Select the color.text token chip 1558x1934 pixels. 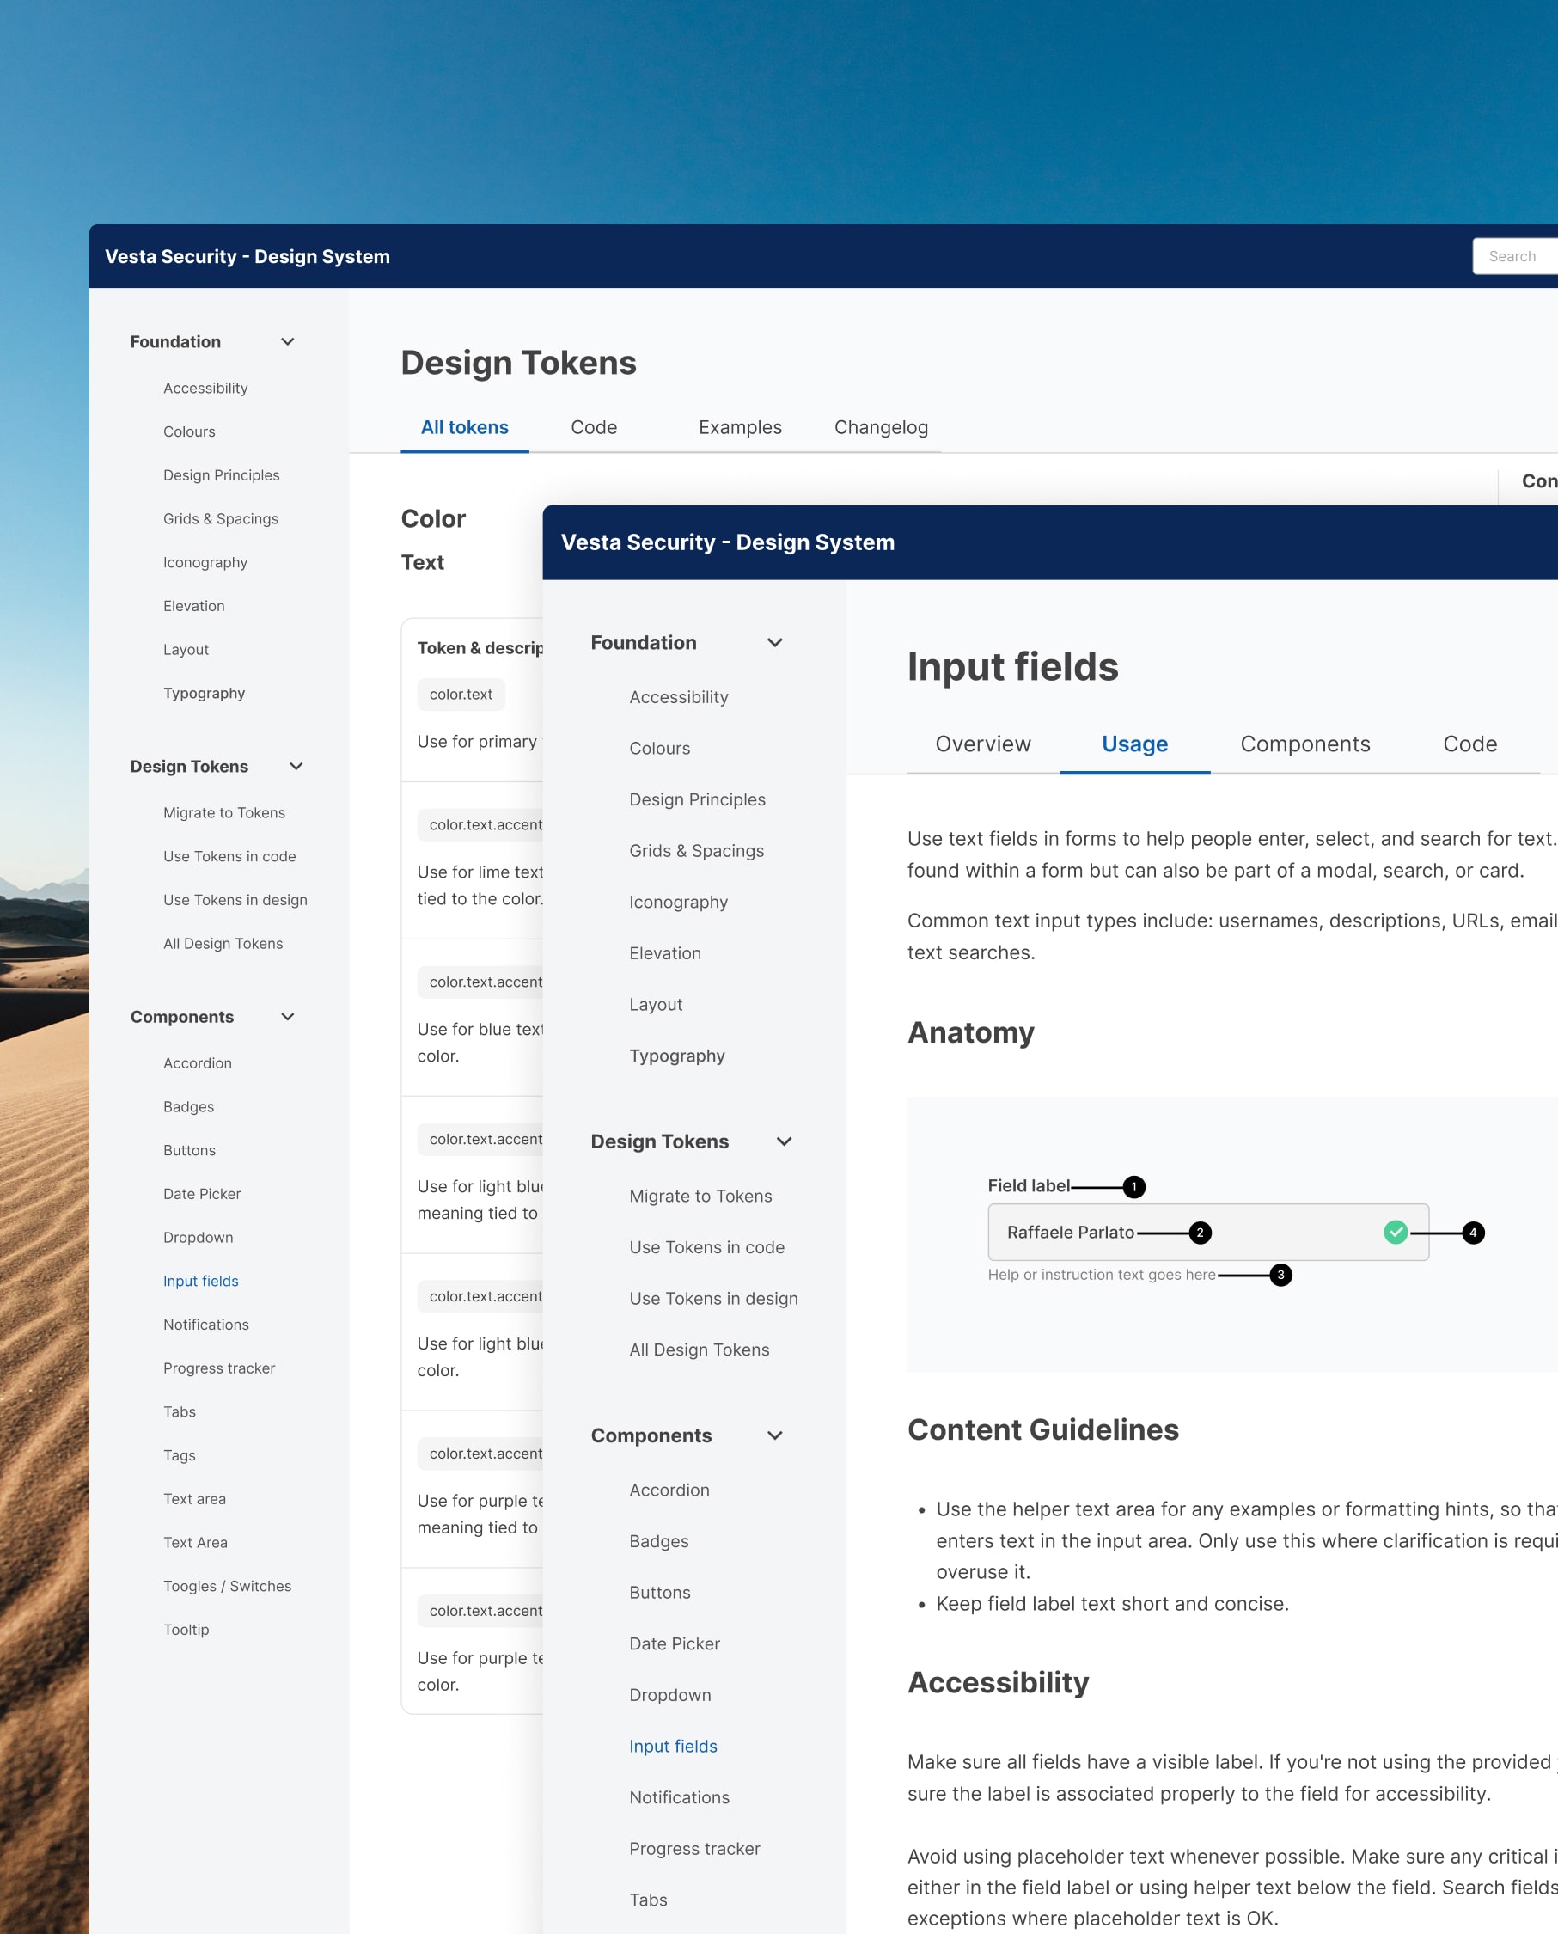[x=461, y=694]
